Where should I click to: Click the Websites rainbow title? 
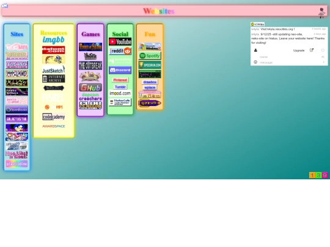(159, 11)
